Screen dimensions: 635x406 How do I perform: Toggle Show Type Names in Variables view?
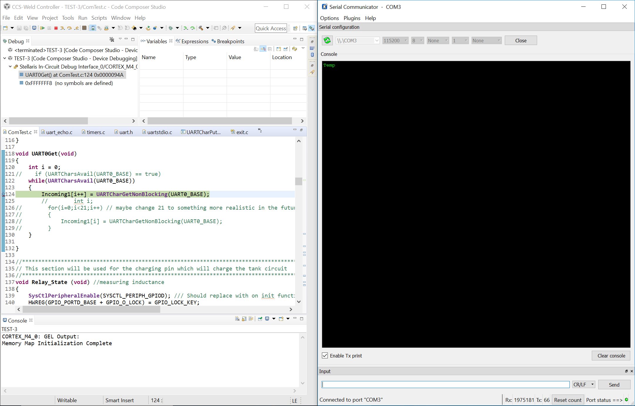pyautogui.click(x=256, y=49)
